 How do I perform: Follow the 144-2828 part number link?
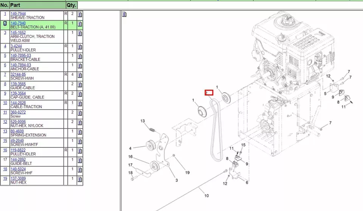click(18, 102)
